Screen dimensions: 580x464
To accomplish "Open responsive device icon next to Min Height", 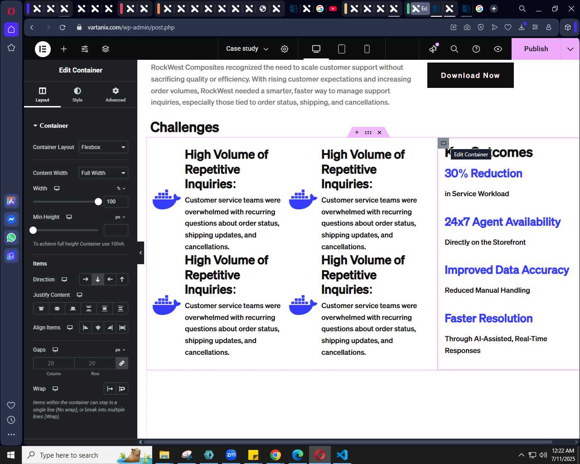I will point(69,217).
